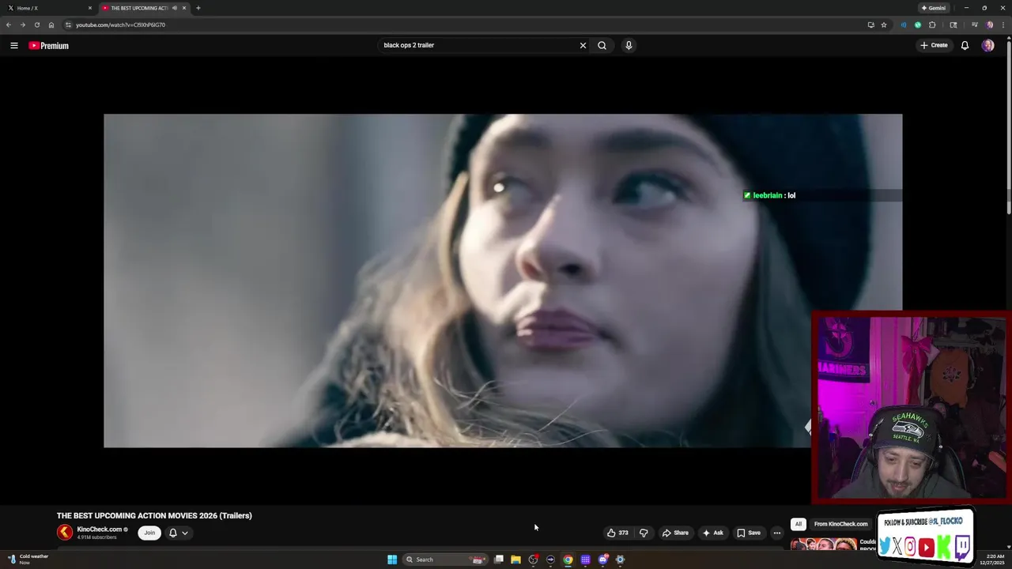Open more actions three-dot menu
Viewport: 1012px width, 569px height.
pyautogui.click(x=777, y=533)
